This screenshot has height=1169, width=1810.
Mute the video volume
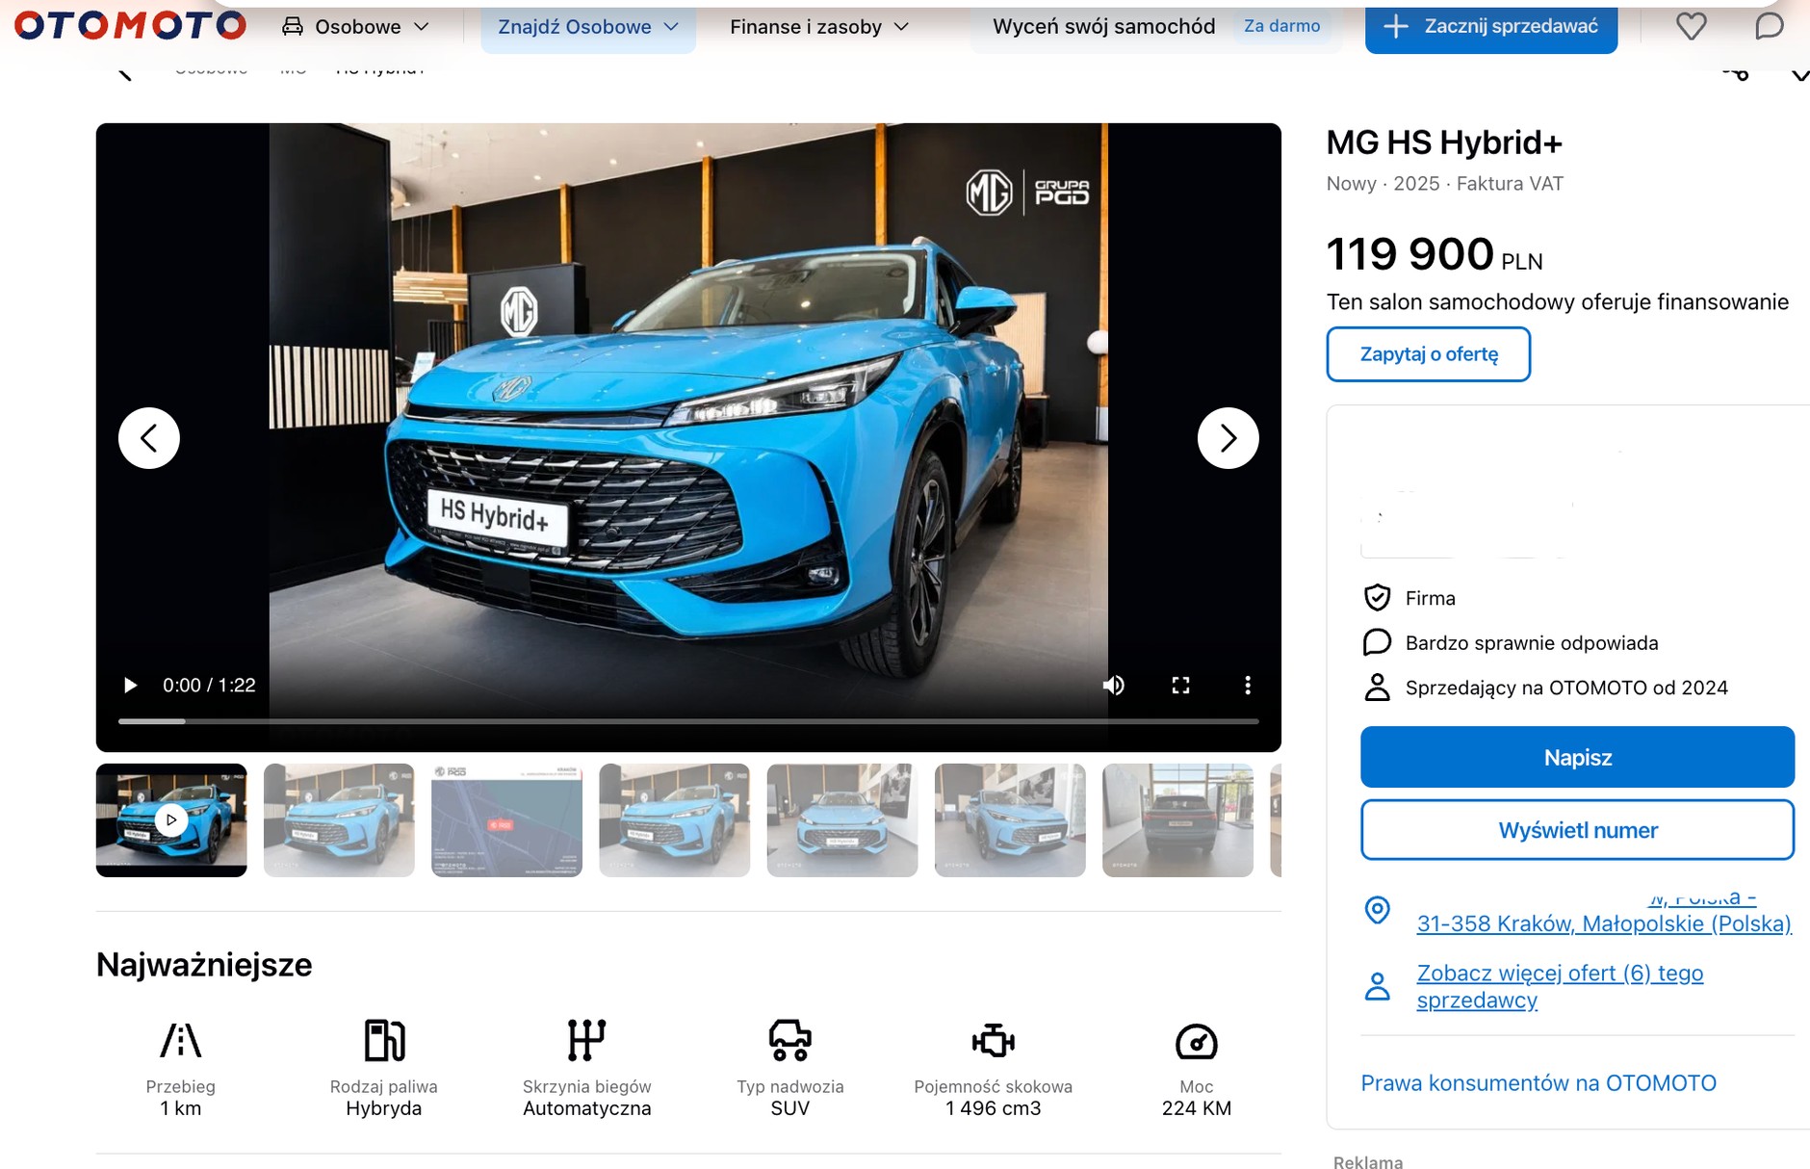1114,685
